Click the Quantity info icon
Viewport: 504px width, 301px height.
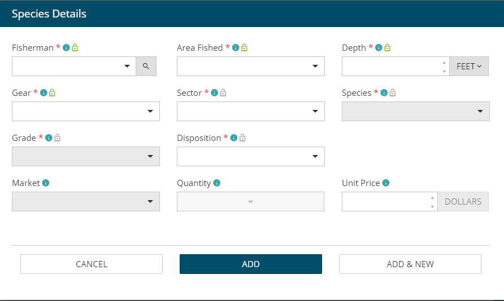tap(217, 183)
